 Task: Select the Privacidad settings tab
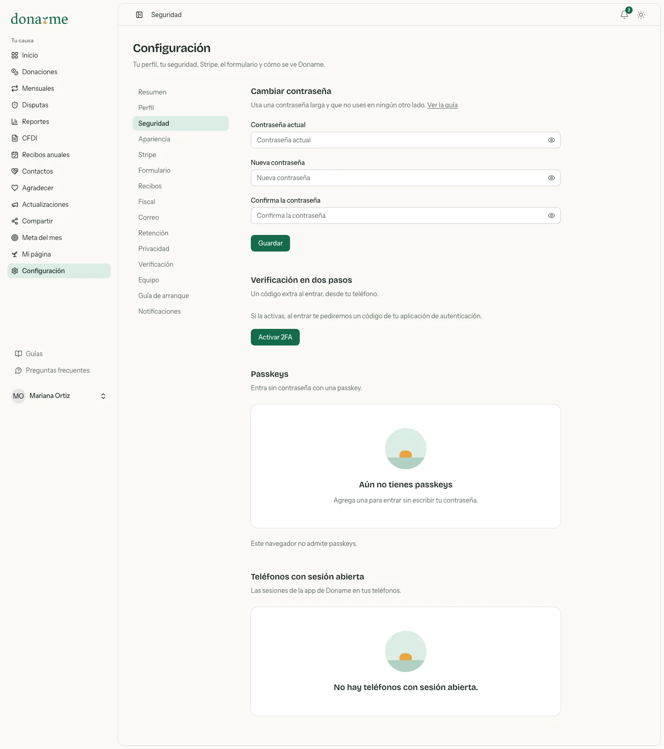pyautogui.click(x=181, y=249)
